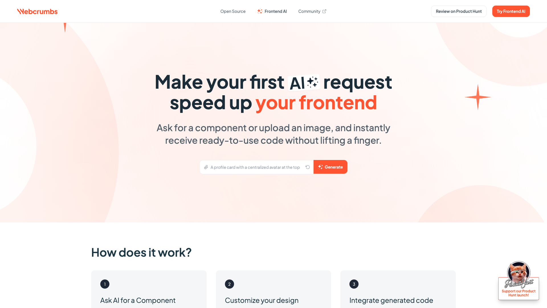Toggle the Frontend AI menu dropdown

point(272,11)
